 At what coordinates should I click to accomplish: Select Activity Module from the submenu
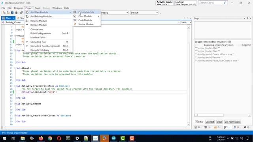87,12
